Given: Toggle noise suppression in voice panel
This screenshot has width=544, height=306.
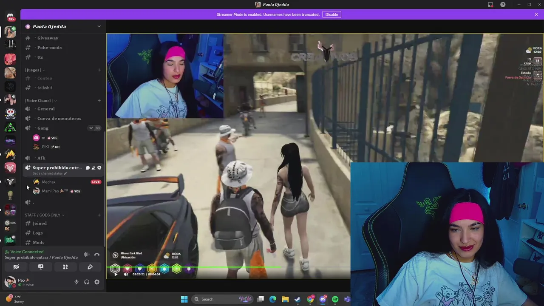Looking at the screenshot, I should [x=87, y=255].
